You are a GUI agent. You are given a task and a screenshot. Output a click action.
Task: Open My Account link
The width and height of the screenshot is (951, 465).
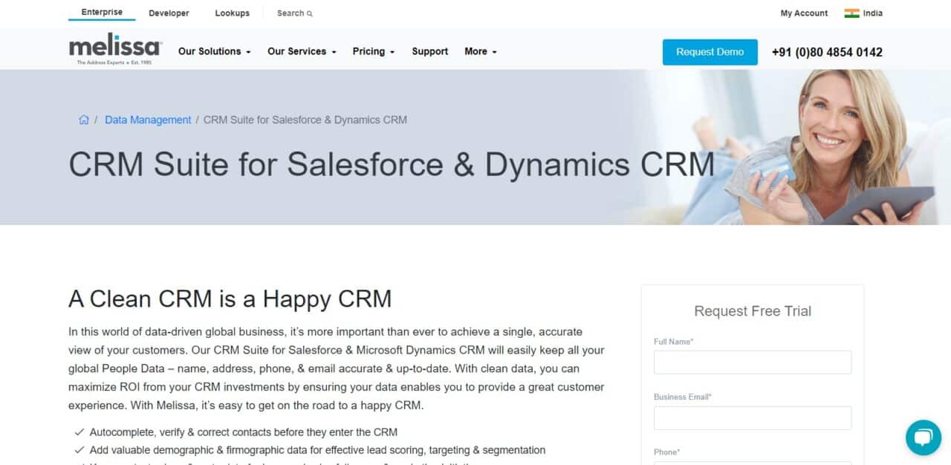tap(804, 13)
